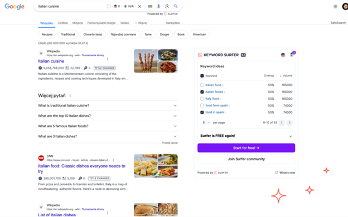
Task: Apply the Tanie filter chip
Action: (148, 34)
